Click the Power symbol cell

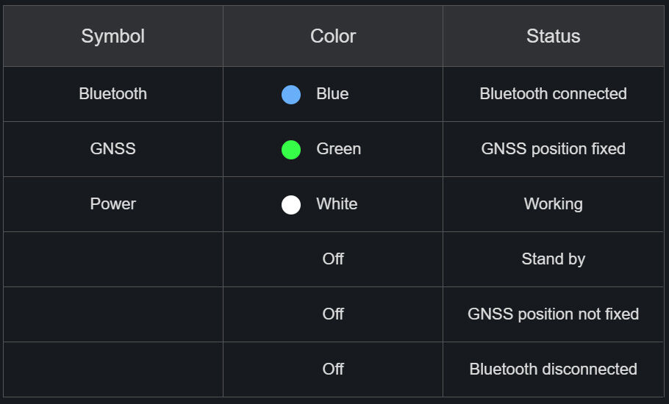[x=112, y=204]
